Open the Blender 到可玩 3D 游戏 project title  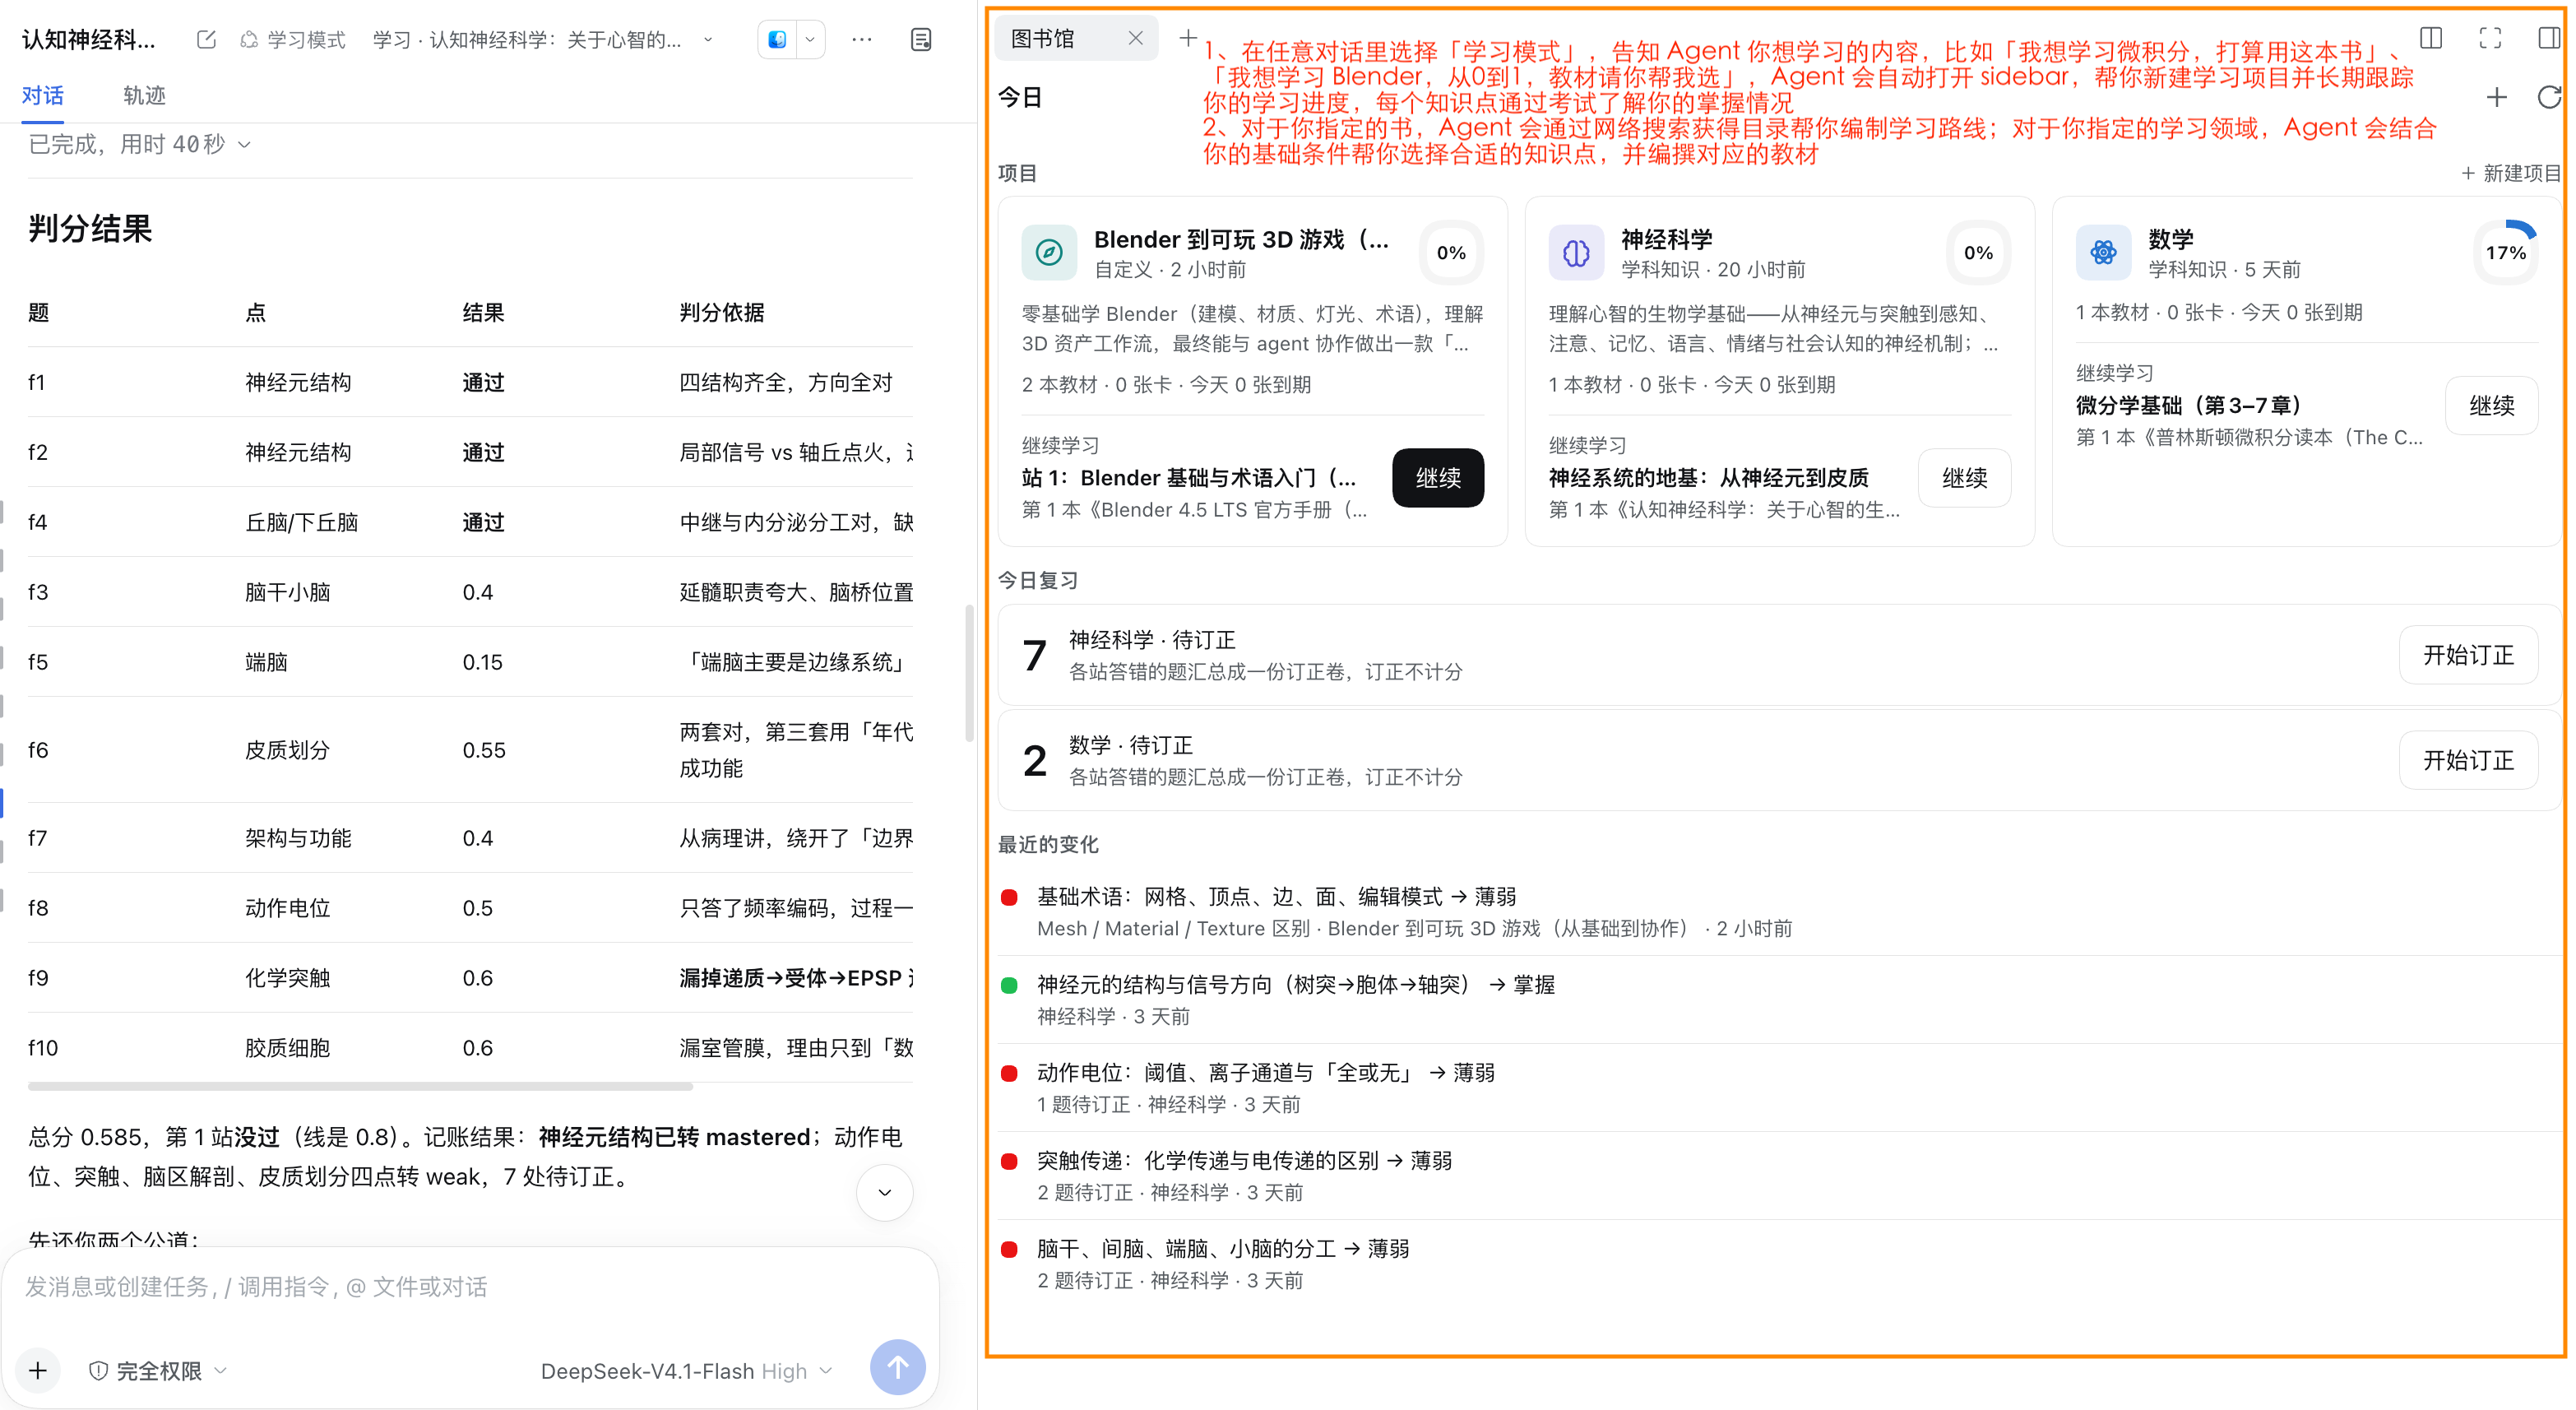point(1241,239)
